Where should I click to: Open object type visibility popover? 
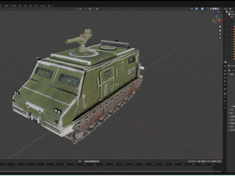pos(192,9)
